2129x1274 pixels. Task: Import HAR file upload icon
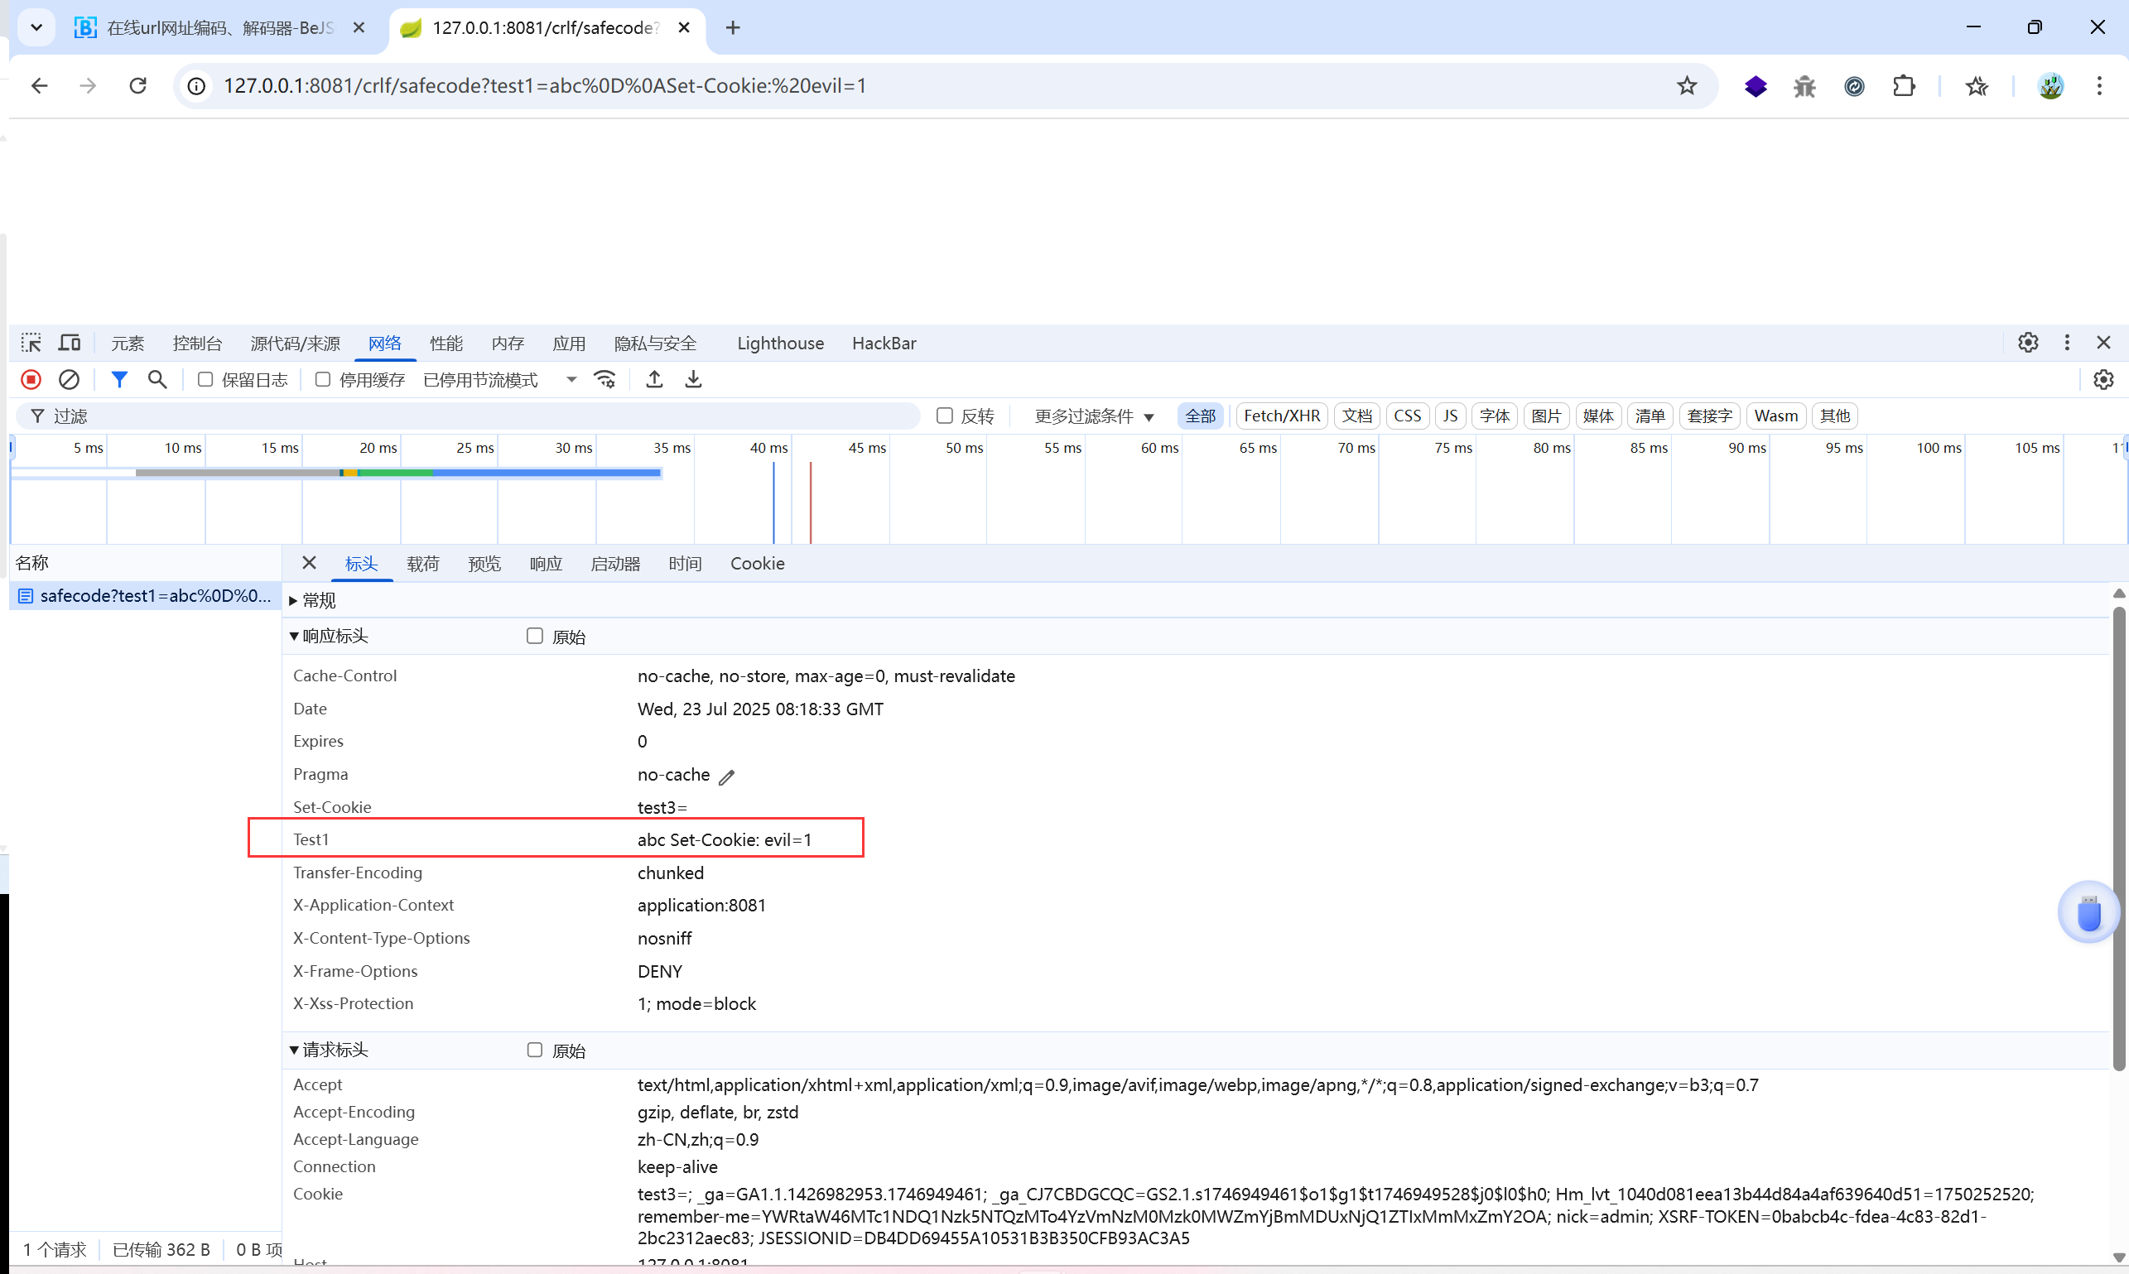pos(654,379)
